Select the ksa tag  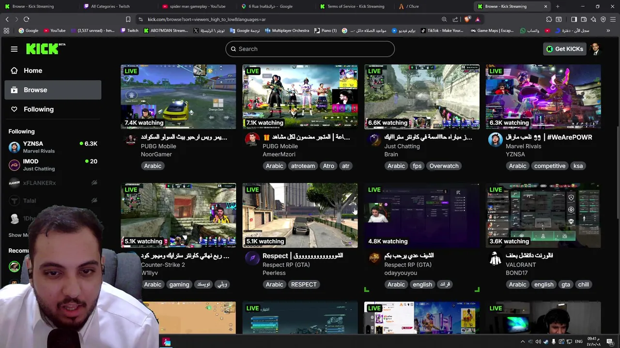(578, 166)
